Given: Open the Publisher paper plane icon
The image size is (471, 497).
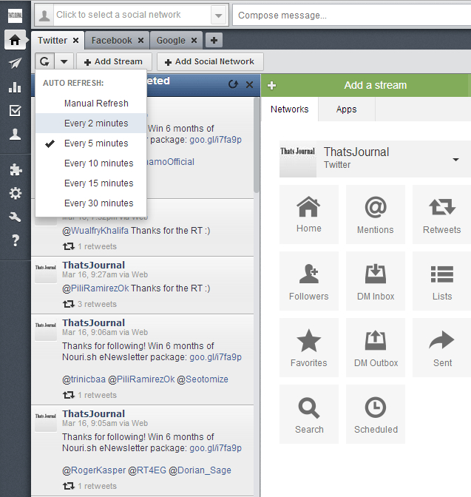Looking at the screenshot, I should [x=15, y=63].
